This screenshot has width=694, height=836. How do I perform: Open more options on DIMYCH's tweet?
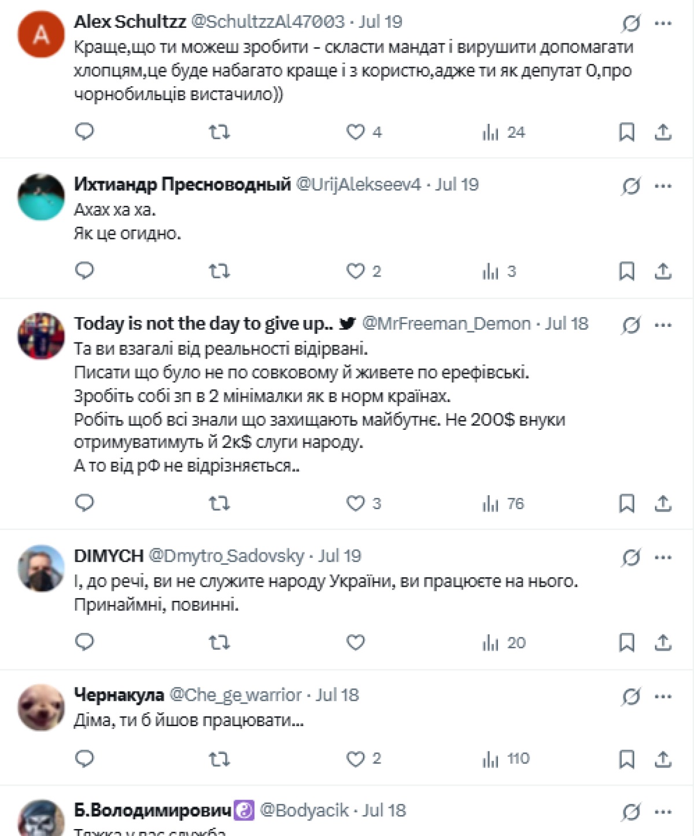663,558
